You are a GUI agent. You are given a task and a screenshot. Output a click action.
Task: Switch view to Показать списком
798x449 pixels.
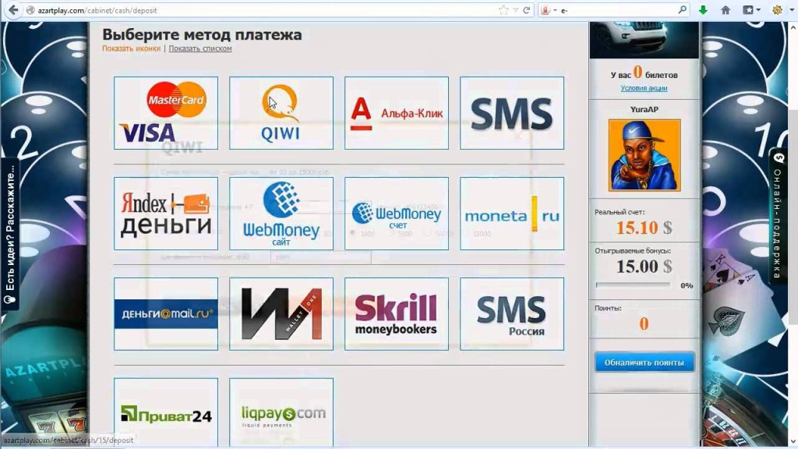coord(199,48)
